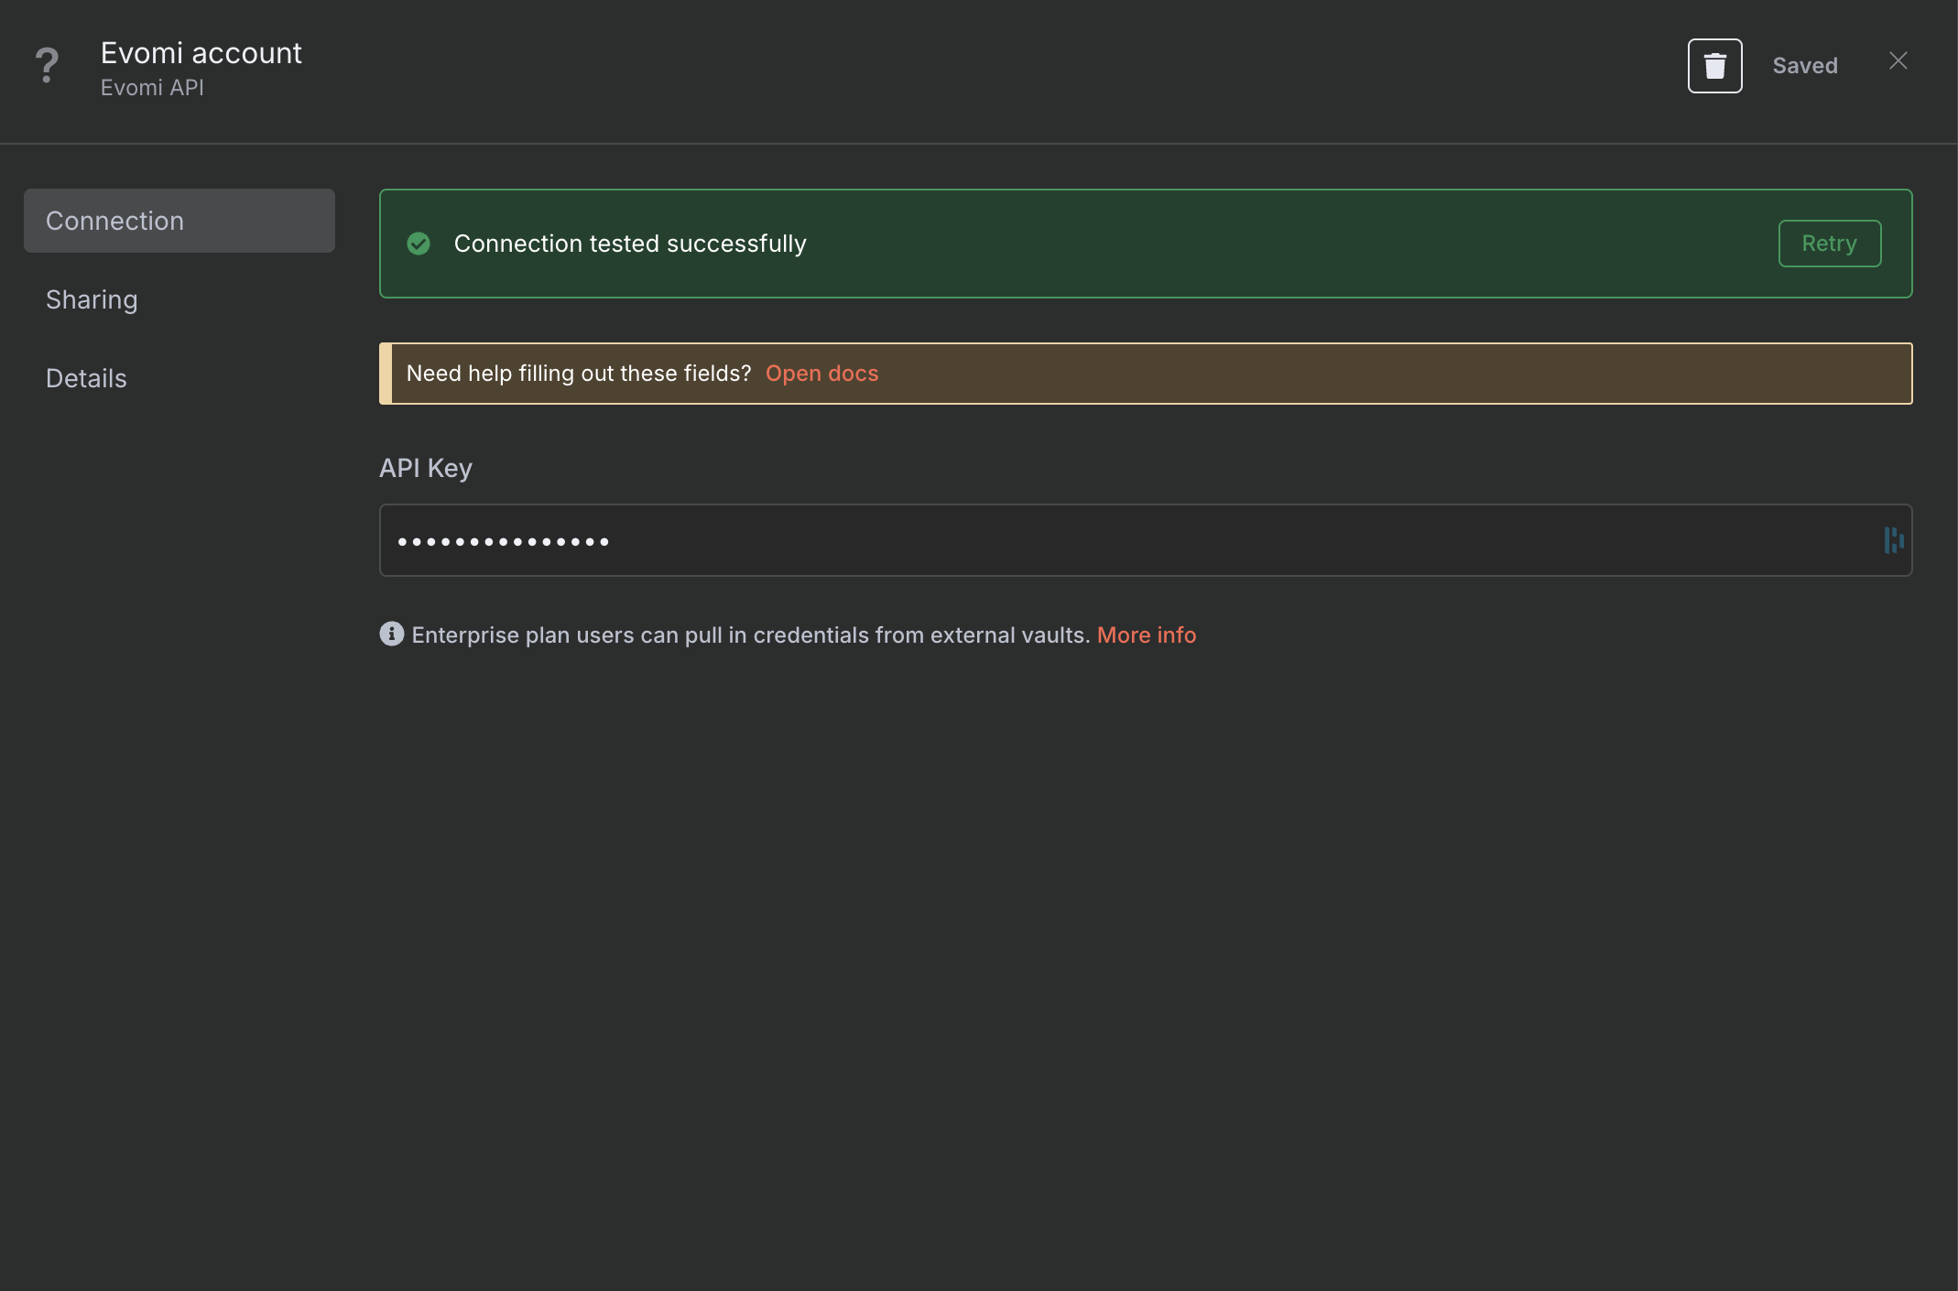Click the API Key label
The image size is (1958, 1291).
click(426, 468)
